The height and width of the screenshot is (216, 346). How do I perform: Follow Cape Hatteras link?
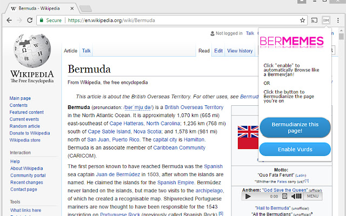(x=127, y=124)
